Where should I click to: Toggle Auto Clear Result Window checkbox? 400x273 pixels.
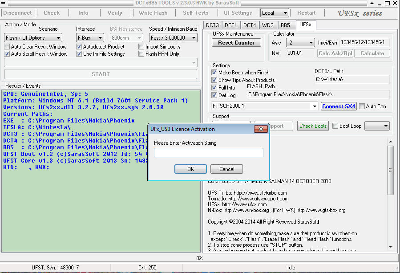7,46
